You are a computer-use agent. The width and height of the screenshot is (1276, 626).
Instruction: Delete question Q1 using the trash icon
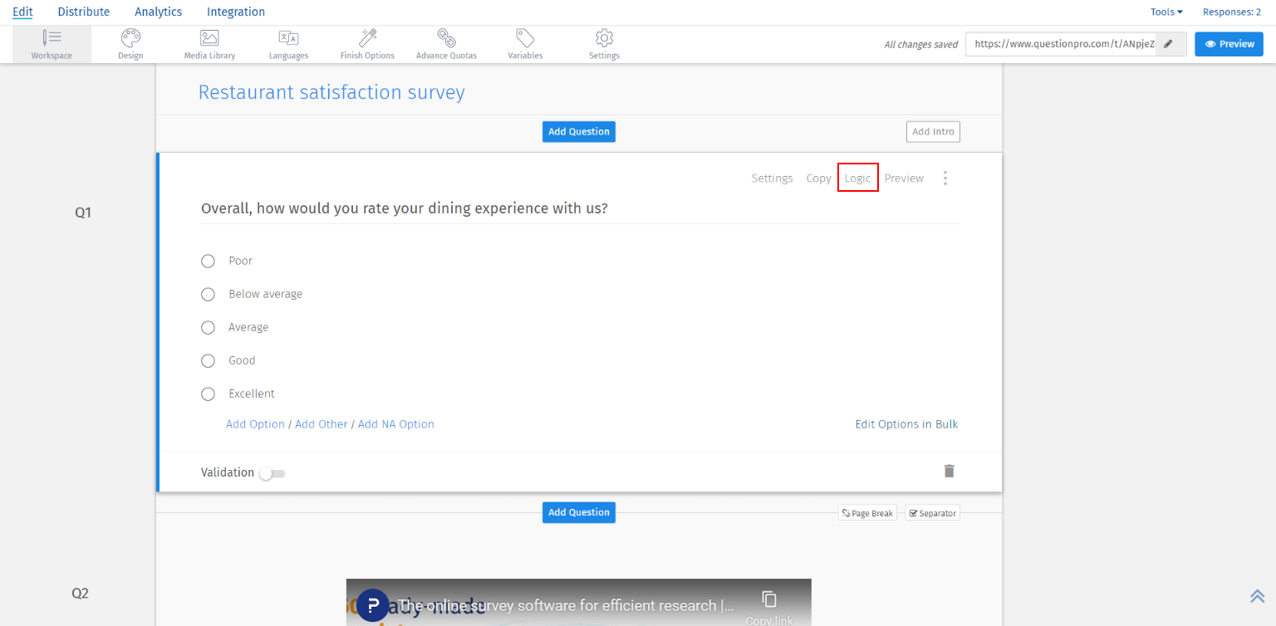click(949, 471)
